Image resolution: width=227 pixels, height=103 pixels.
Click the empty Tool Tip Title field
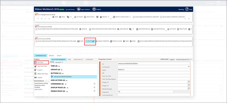point(154,76)
